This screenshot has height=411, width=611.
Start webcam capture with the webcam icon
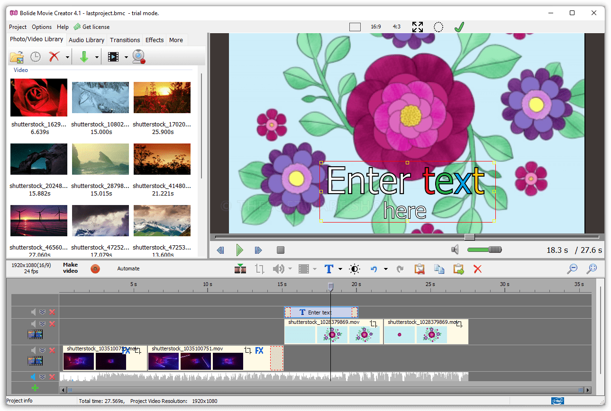(x=138, y=57)
